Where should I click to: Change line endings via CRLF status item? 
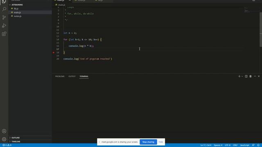click(x=235, y=145)
